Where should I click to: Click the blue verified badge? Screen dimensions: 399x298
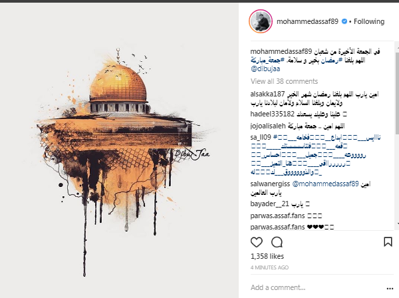pos(344,21)
